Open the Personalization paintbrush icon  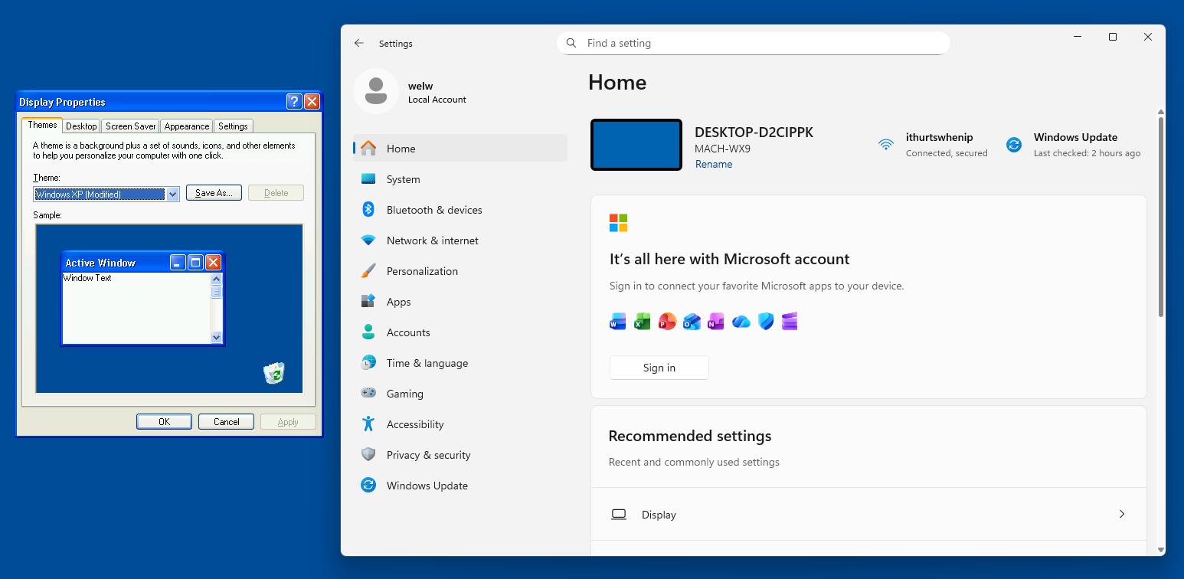368,271
